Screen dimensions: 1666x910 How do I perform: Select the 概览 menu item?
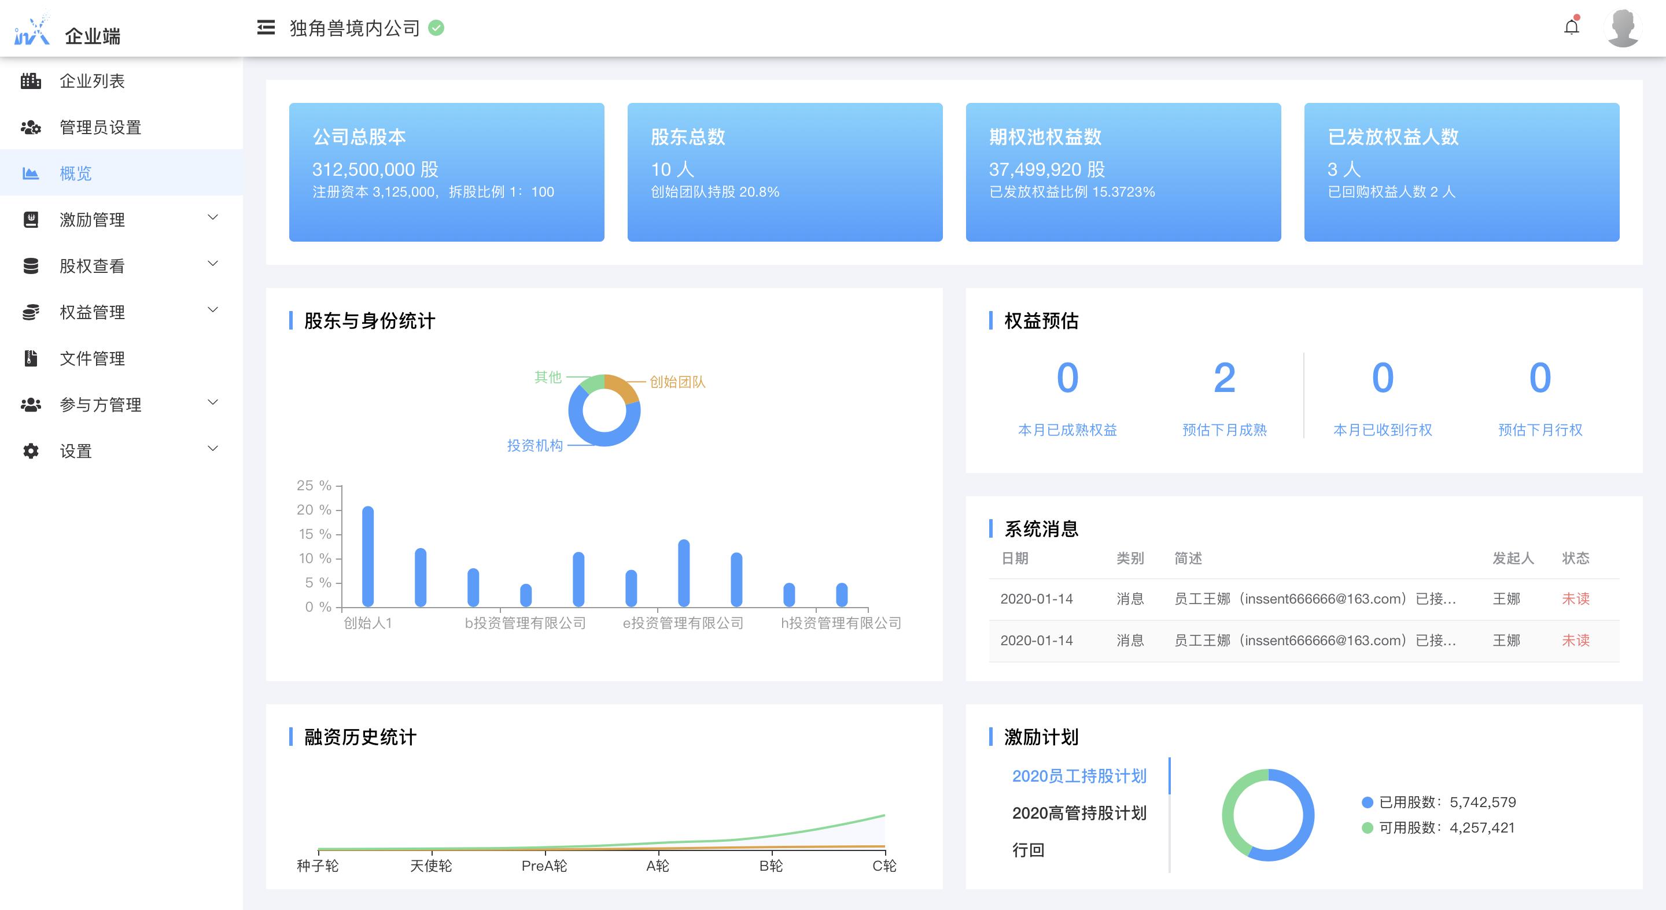[x=76, y=173]
